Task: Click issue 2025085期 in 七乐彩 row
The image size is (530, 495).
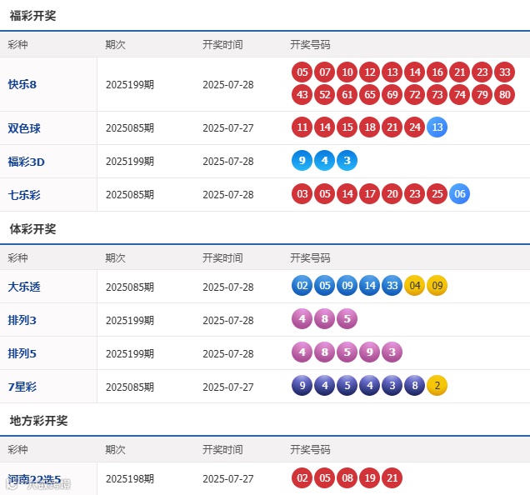Action: pyautogui.click(x=130, y=195)
